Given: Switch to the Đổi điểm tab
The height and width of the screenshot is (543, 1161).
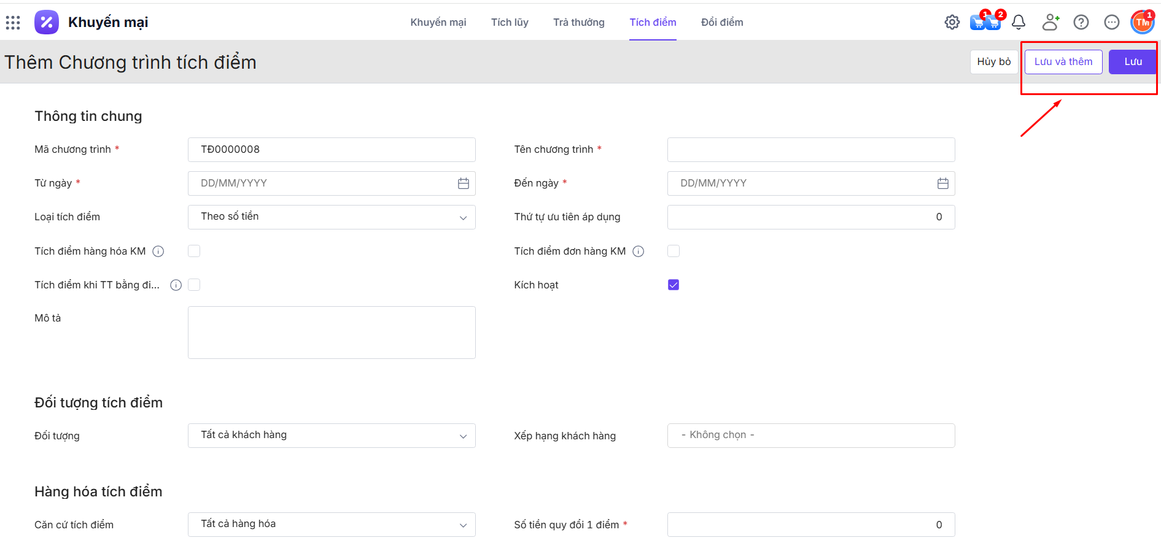Looking at the screenshot, I should click(721, 23).
